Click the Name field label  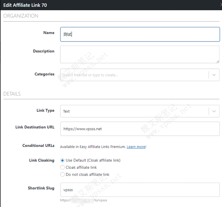click(49, 33)
